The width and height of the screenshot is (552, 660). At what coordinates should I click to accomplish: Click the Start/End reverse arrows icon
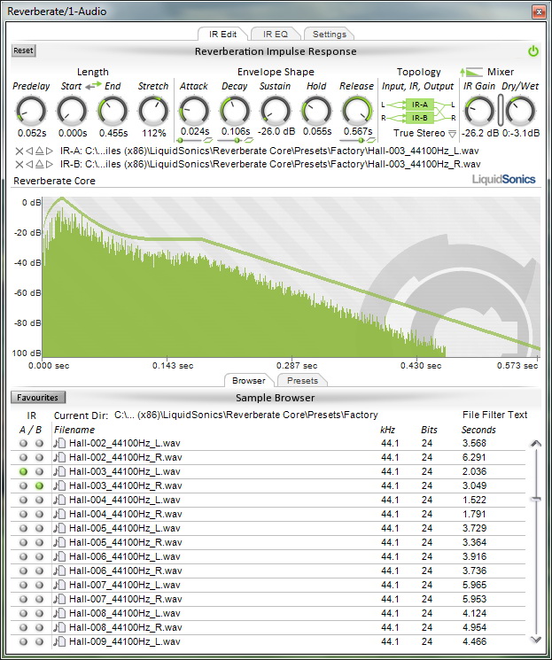point(93,85)
